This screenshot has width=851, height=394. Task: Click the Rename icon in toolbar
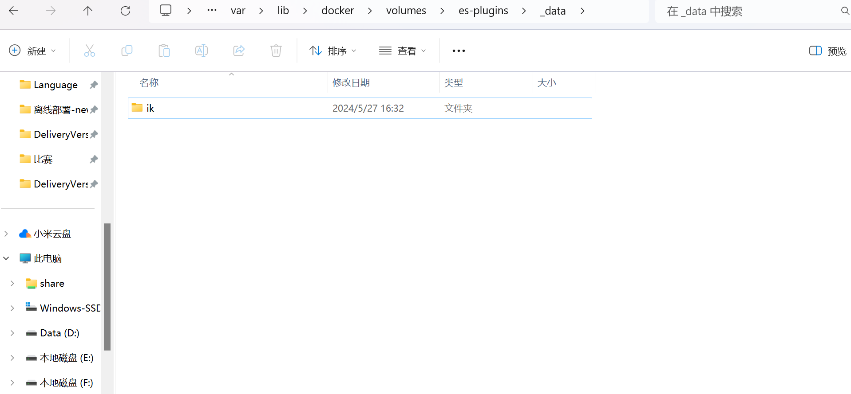pyautogui.click(x=202, y=51)
